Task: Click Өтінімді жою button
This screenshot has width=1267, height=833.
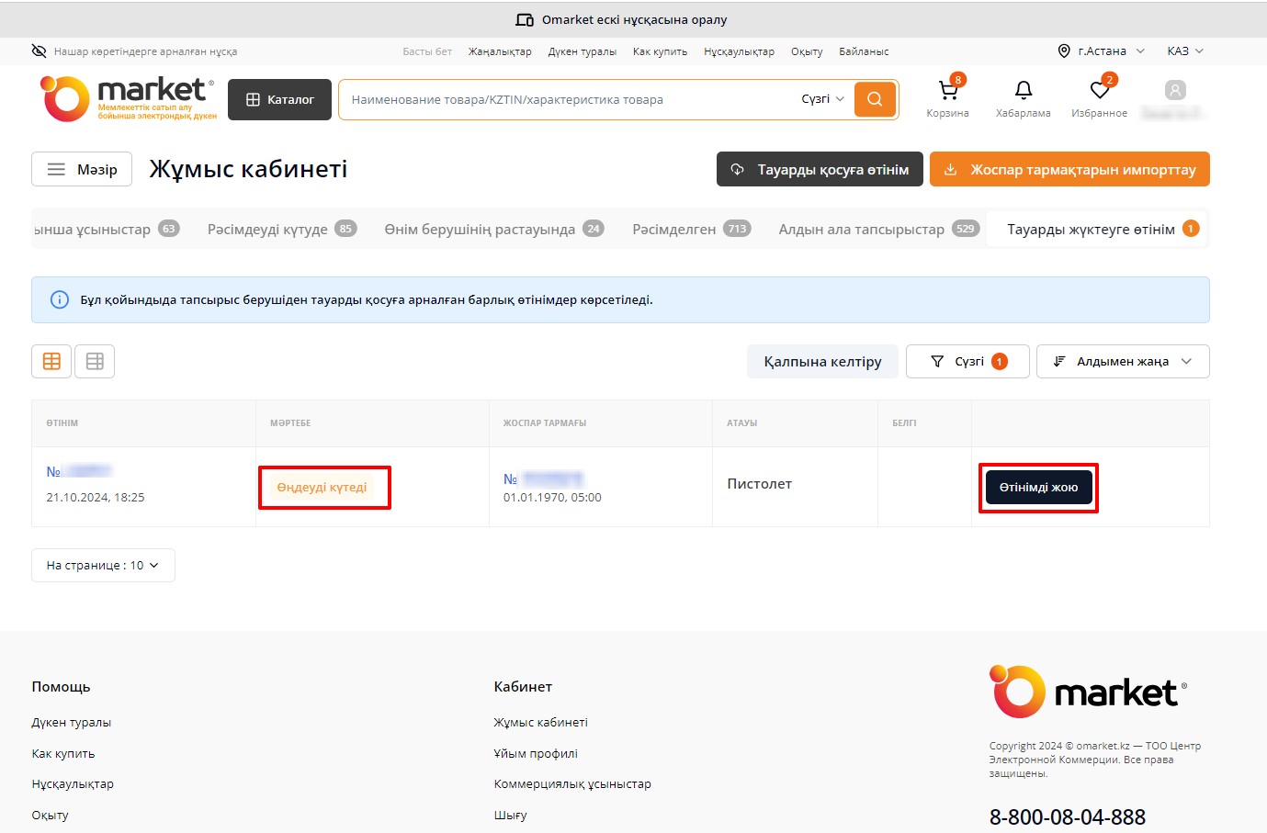Action: point(1038,488)
